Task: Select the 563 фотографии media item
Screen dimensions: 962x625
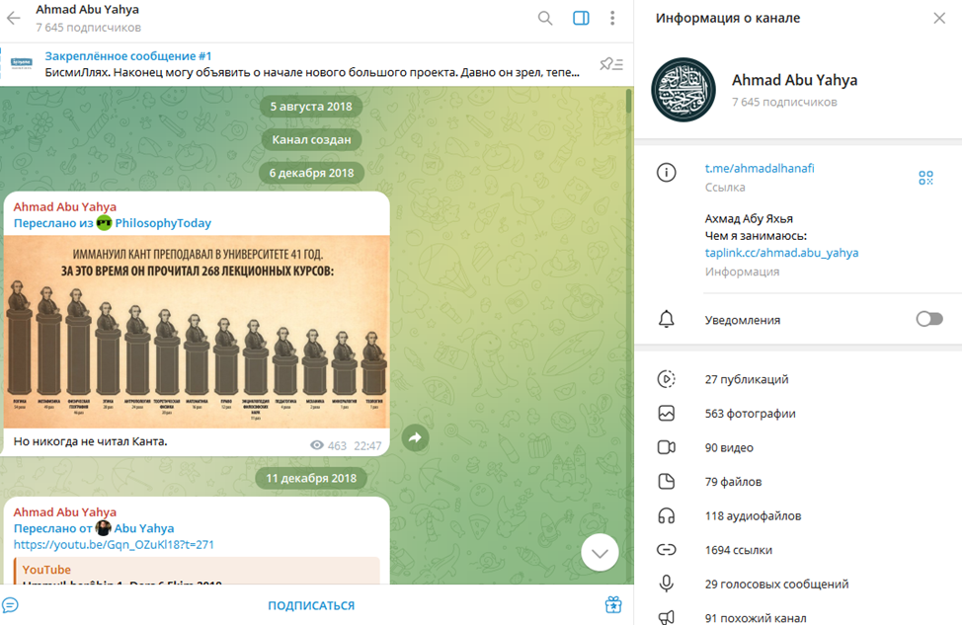Action: pos(750,414)
